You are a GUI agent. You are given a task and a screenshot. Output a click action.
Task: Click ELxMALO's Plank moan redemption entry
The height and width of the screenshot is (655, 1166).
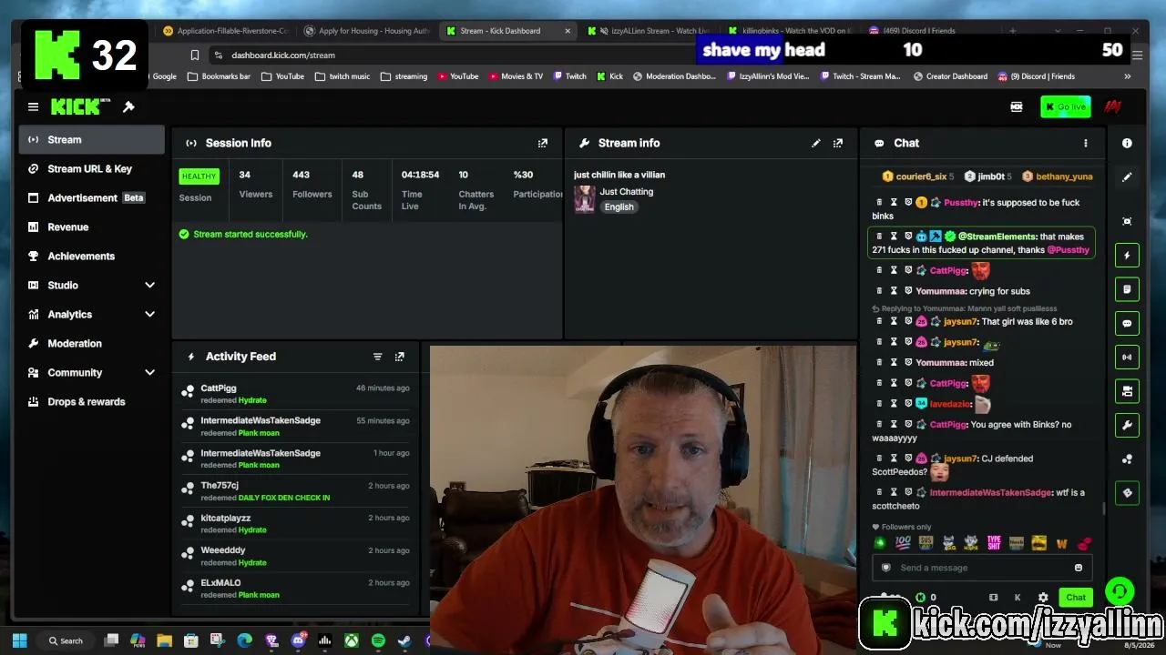tap(296, 589)
